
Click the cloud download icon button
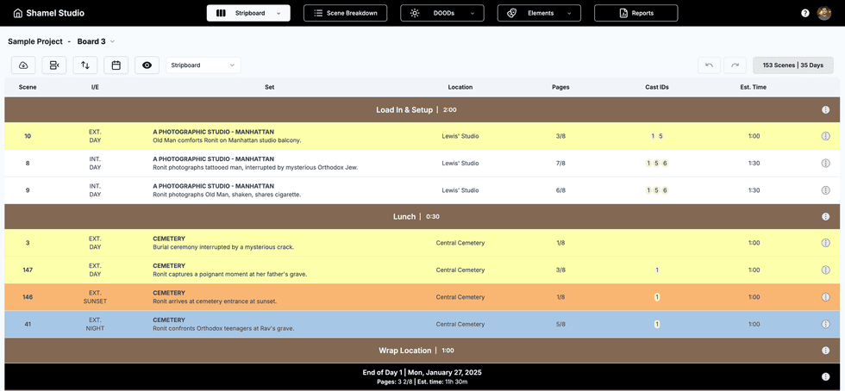point(23,65)
